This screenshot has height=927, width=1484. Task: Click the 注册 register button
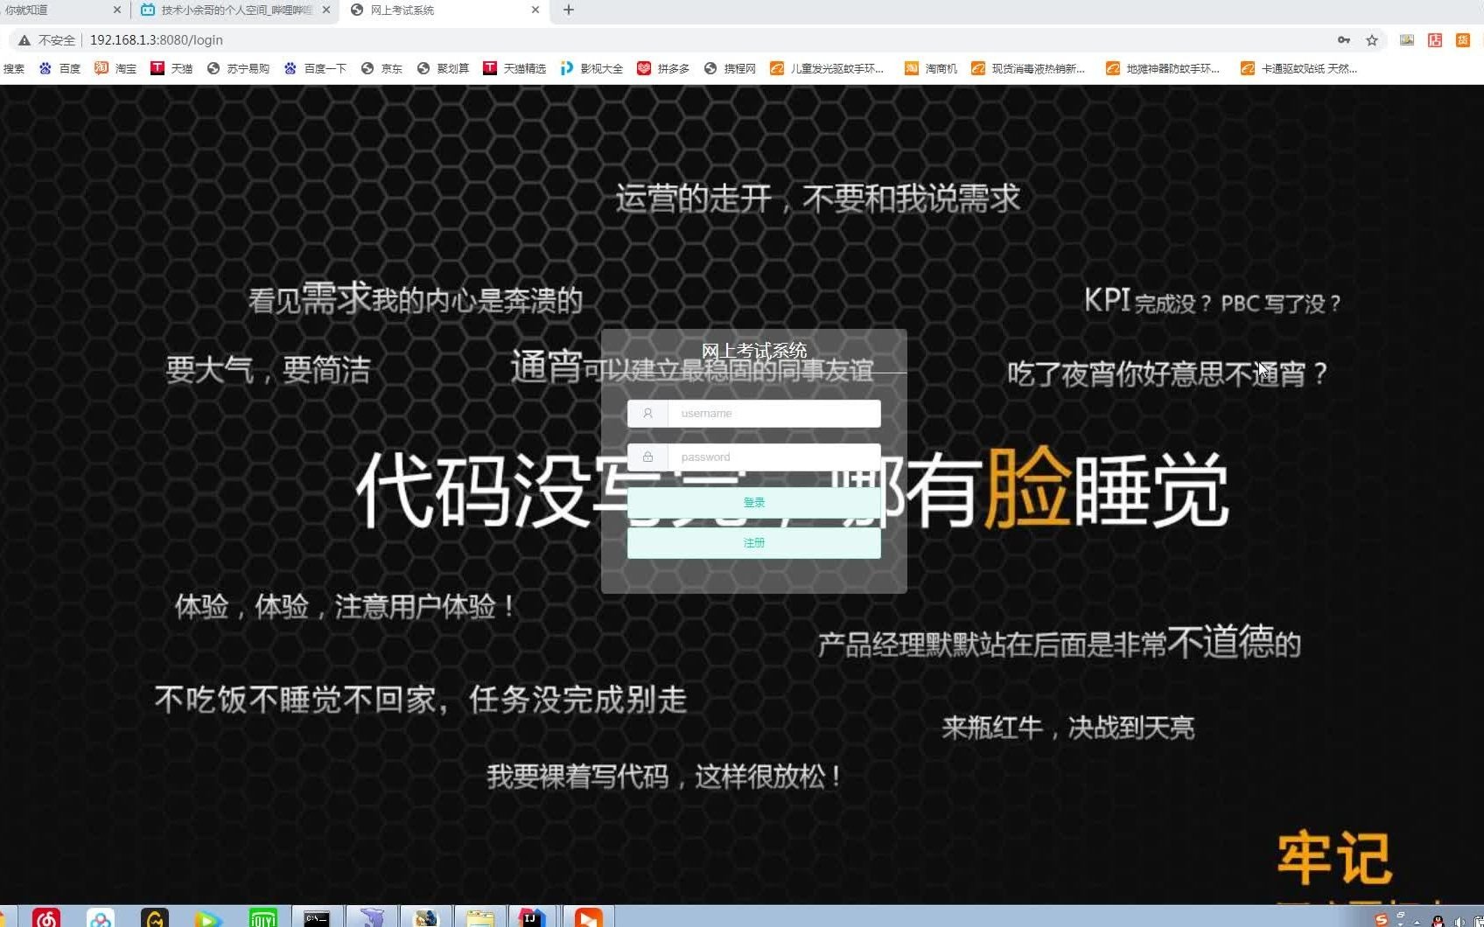click(753, 543)
